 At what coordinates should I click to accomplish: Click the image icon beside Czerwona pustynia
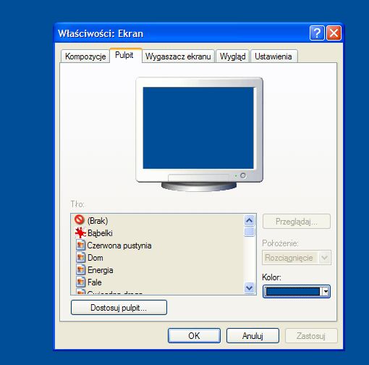[x=80, y=246]
